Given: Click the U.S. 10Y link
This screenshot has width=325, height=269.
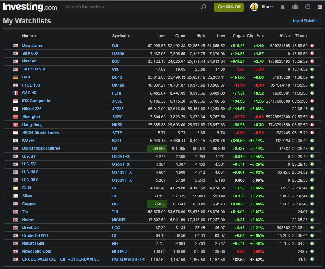Looking at the screenshot, I should [x=30, y=172].
